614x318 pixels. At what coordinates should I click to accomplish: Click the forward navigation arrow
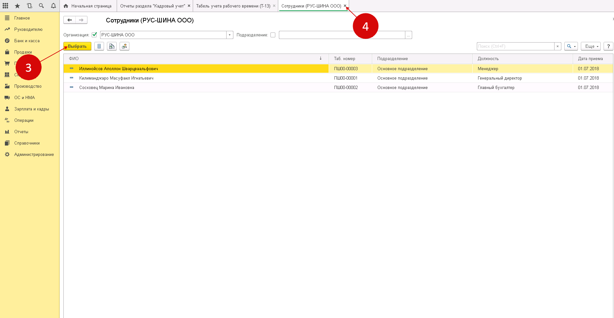tap(81, 20)
